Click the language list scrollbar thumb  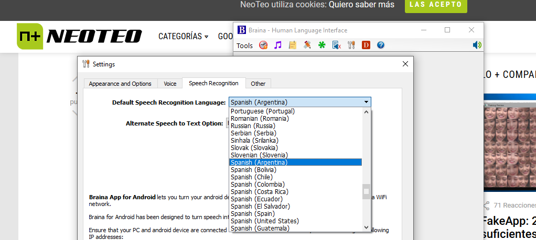click(x=366, y=191)
